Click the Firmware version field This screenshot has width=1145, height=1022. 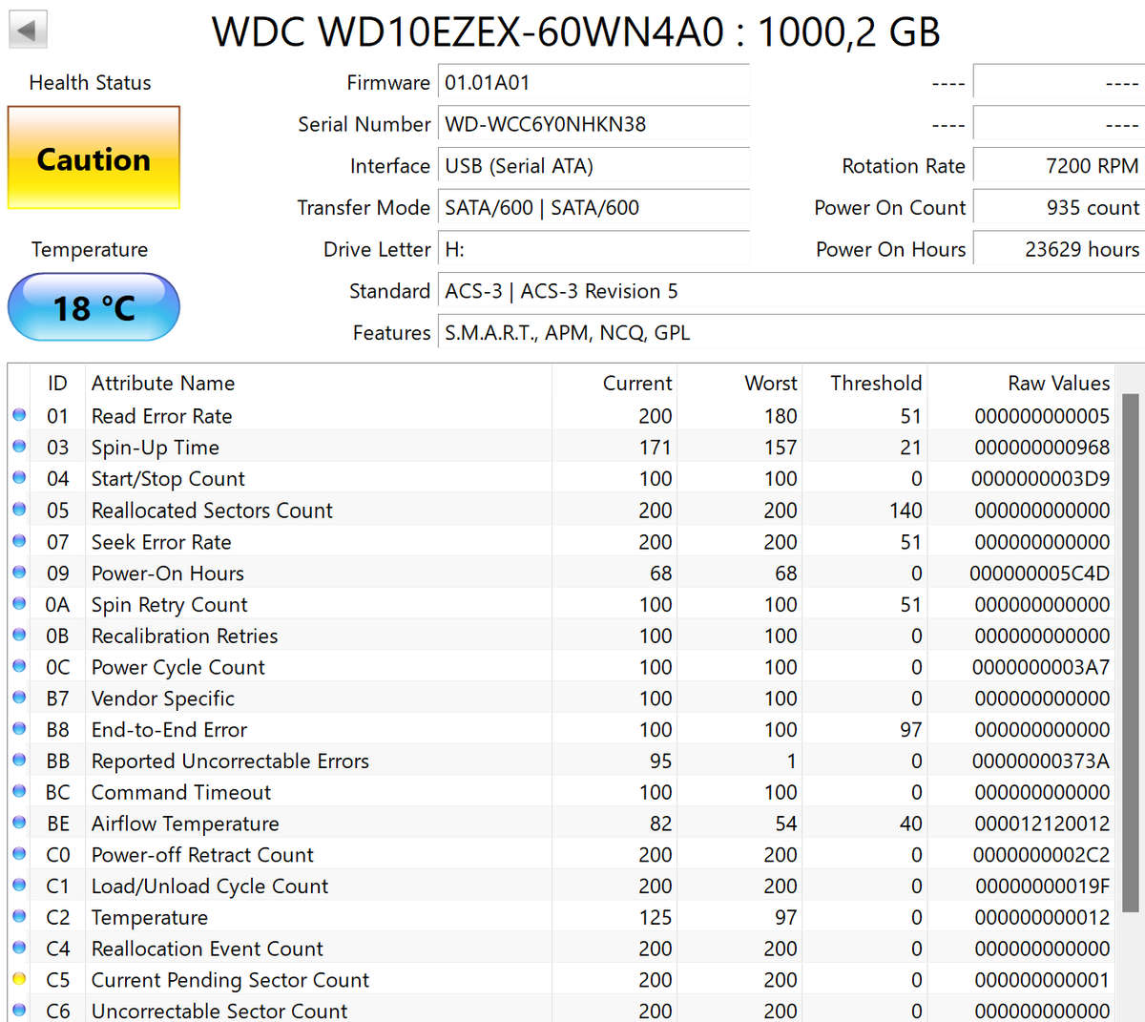592,82
